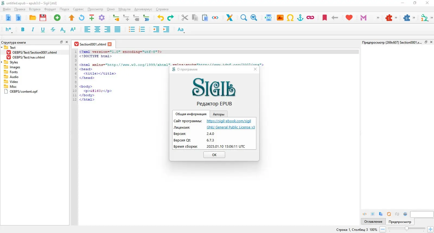Image resolution: width=434 pixels, height=233 pixels.
Task: Click the Insert anchor ID icon
Action: pos(300,18)
